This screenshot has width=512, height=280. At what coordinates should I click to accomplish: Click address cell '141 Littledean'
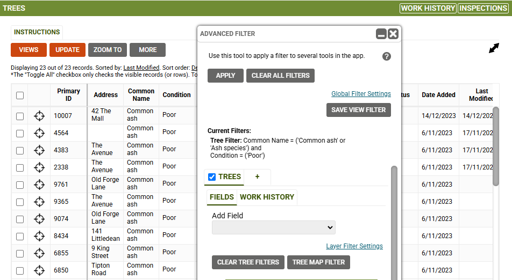pyautogui.click(x=105, y=235)
